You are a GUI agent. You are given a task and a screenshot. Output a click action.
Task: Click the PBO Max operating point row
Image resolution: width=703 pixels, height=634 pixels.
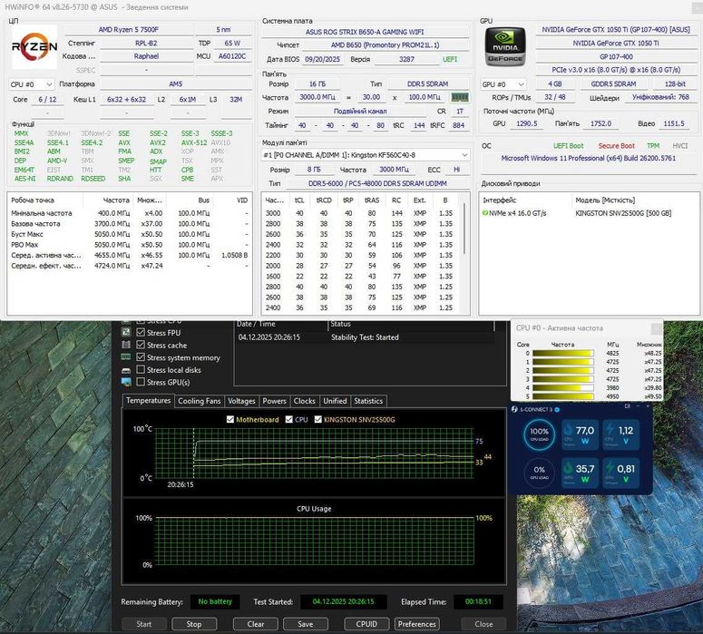130,245
